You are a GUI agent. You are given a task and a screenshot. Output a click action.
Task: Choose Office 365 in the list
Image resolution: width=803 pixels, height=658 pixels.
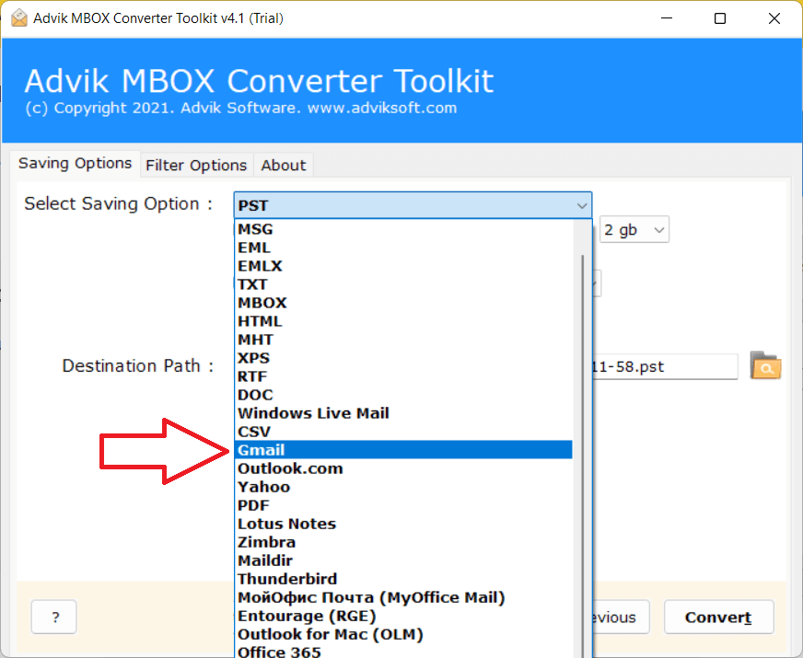click(279, 652)
